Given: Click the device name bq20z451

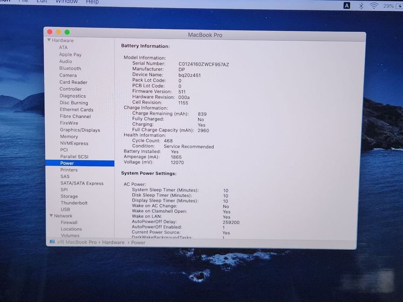Looking at the screenshot, I should [x=190, y=75].
